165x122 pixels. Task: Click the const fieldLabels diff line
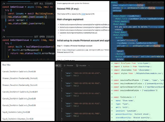point(123,97)
